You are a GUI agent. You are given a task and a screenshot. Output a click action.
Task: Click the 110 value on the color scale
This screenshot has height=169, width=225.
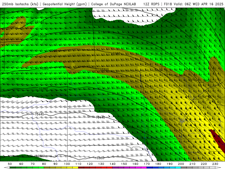(x=78, y=164)
